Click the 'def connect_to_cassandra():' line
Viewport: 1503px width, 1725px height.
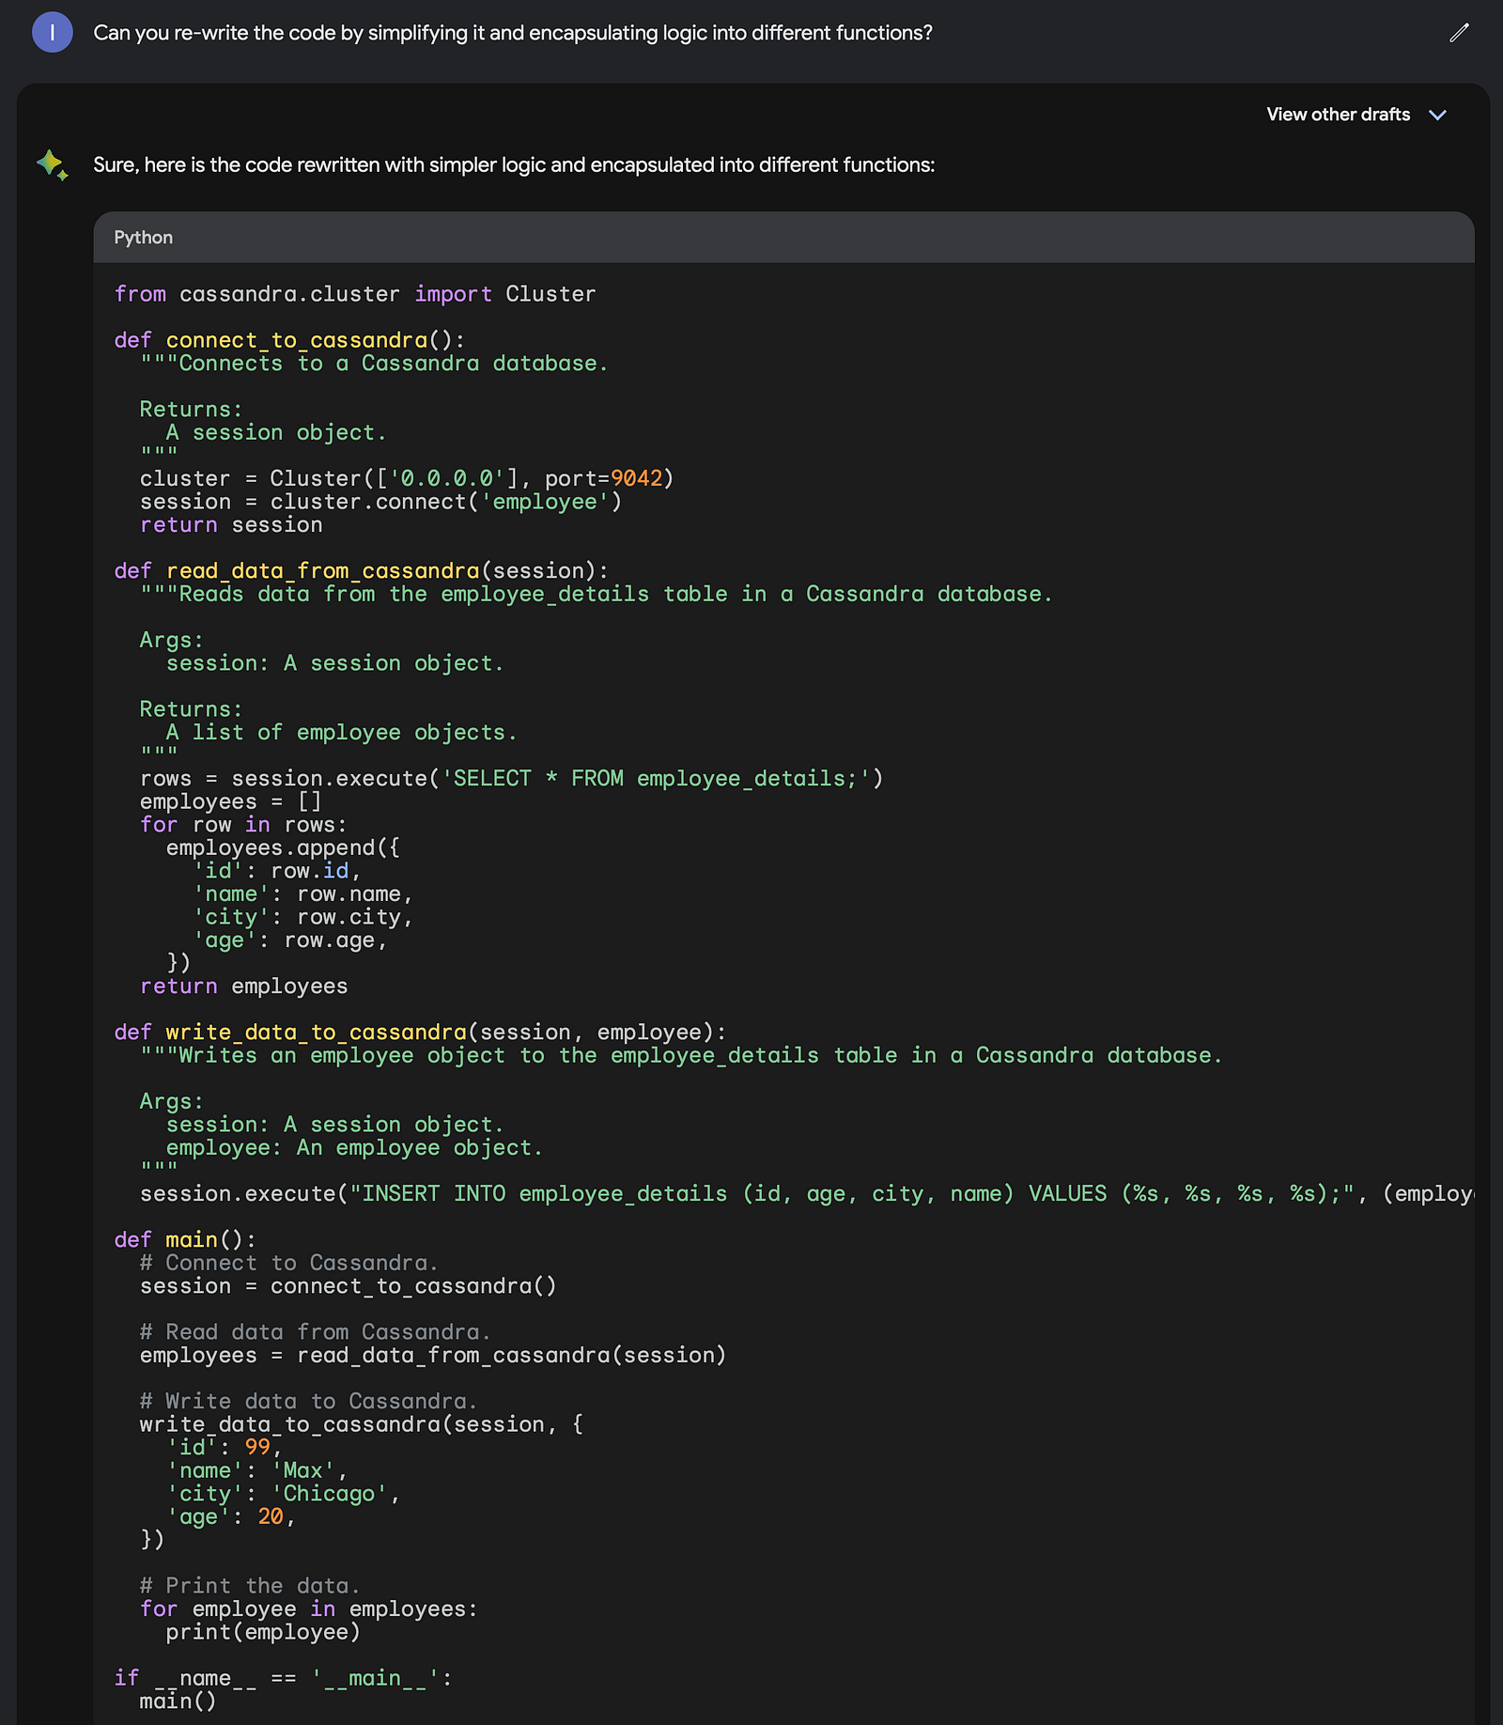coord(289,340)
